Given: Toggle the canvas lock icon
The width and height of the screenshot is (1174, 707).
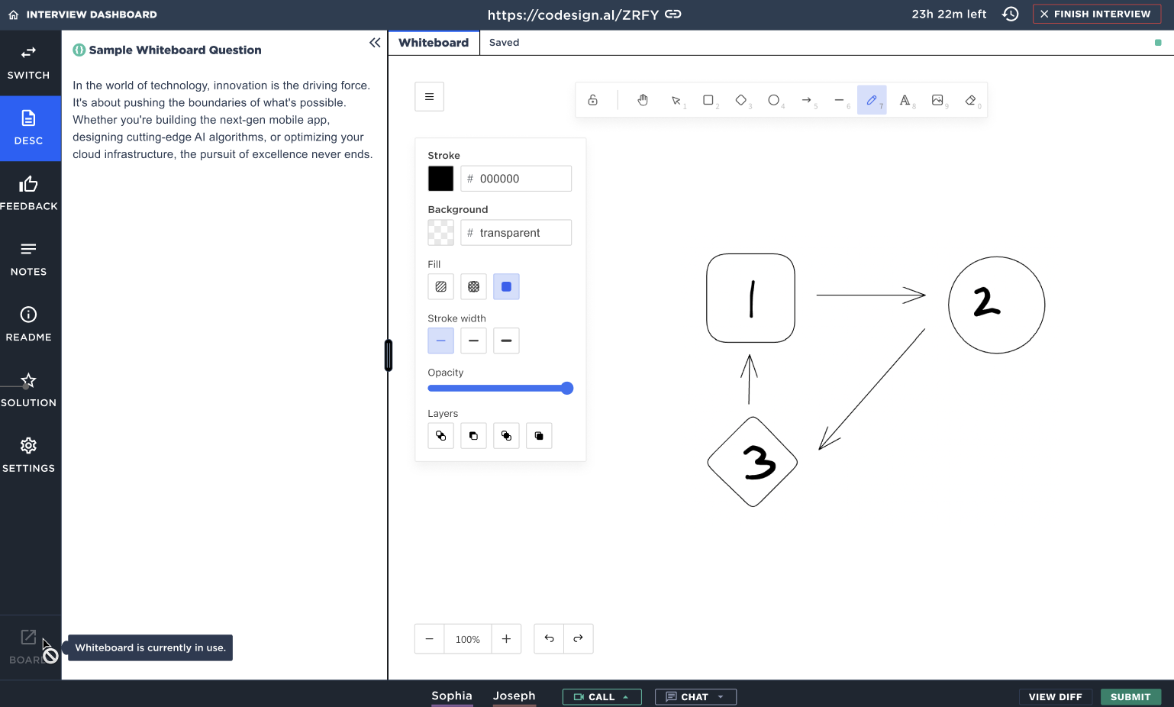Looking at the screenshot, I should click(x=593, y=100).
